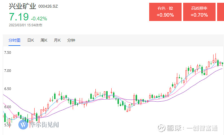Click the 华尔街见闻 watermark logo icon
This screenshot has width=224, height=135.
coord(23,125)
